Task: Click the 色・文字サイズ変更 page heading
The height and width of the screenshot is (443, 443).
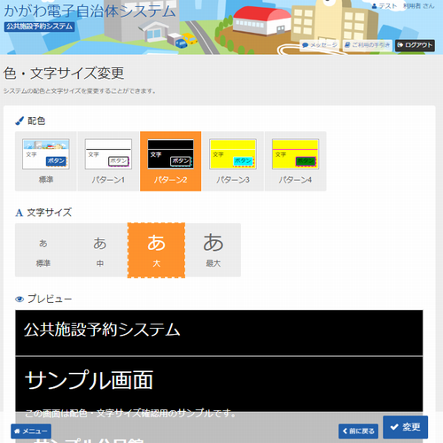Action: [64, 73]
